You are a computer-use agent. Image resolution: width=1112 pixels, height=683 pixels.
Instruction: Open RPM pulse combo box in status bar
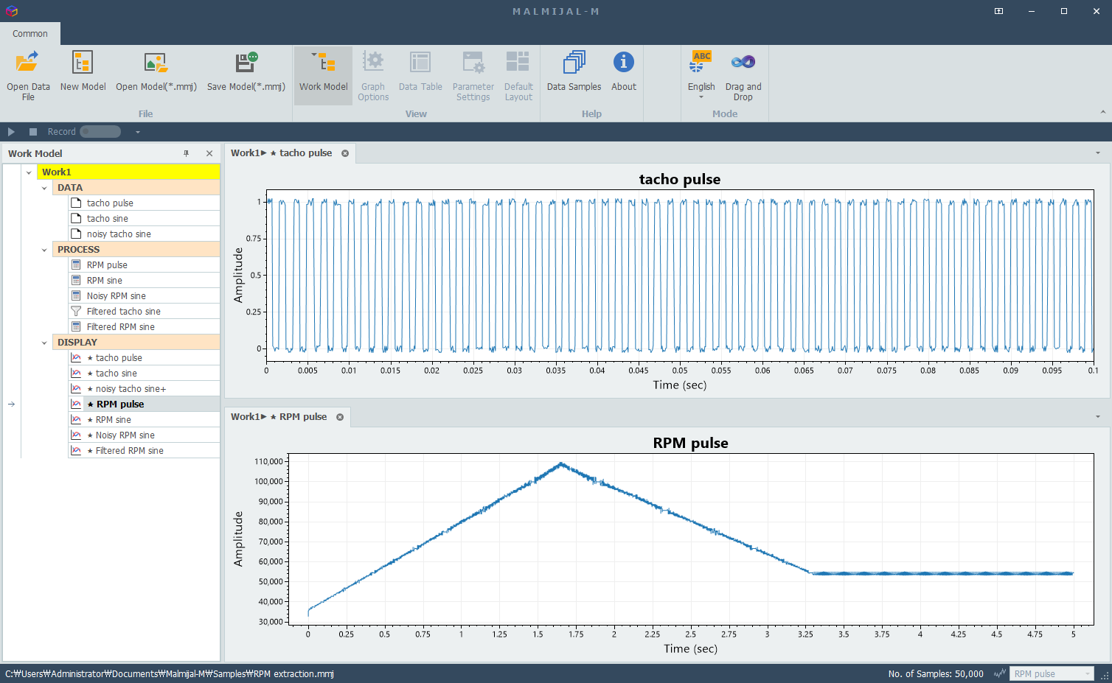coord(1051,673)
